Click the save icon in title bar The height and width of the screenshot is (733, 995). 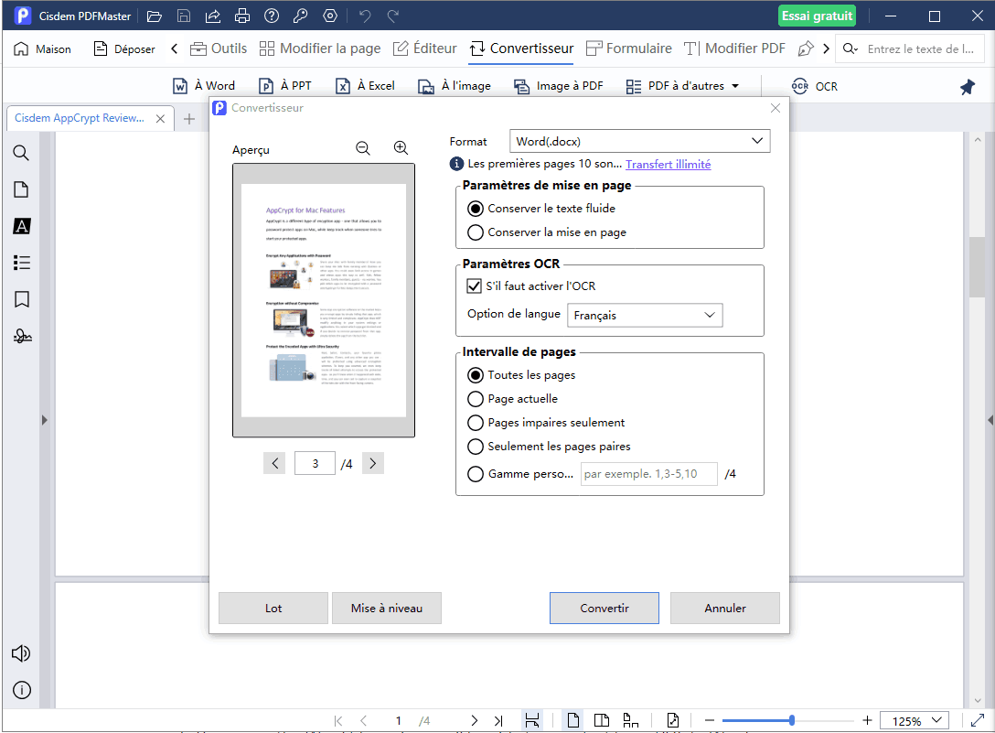184,16
